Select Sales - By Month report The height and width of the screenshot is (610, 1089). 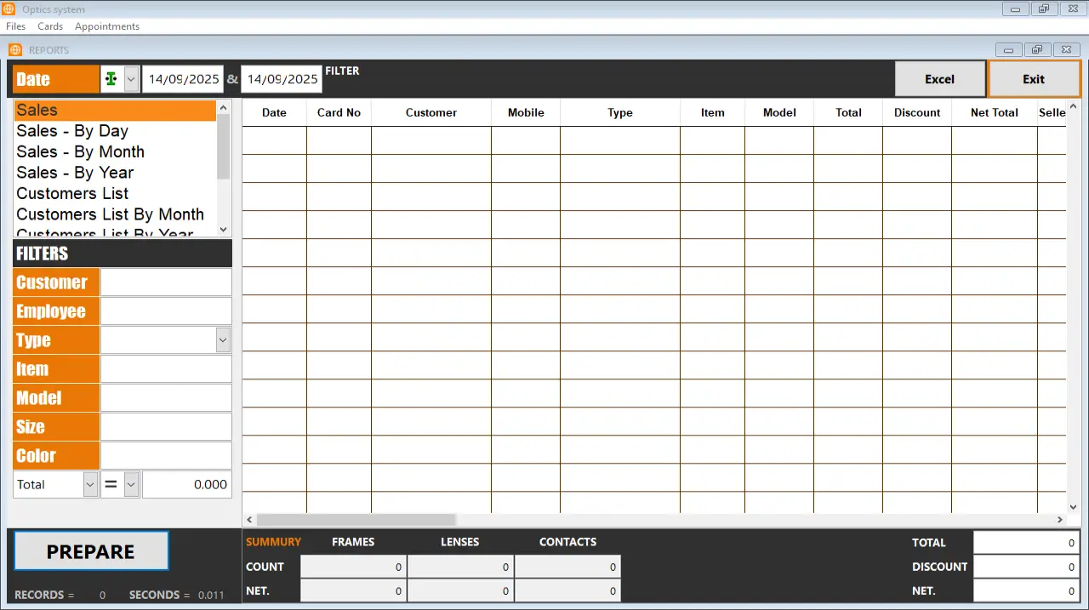(x=81, y=152)
